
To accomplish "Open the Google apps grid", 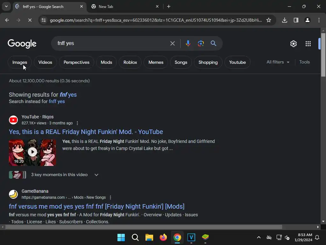I will (308, 44).
